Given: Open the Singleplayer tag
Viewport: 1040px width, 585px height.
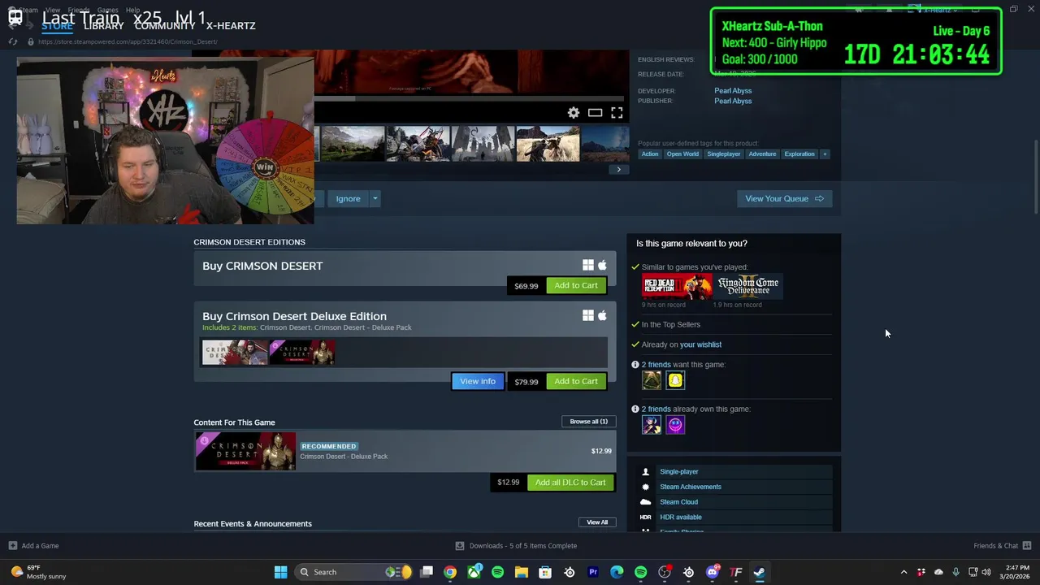Looking at the screenshot, I should point(723,154).
